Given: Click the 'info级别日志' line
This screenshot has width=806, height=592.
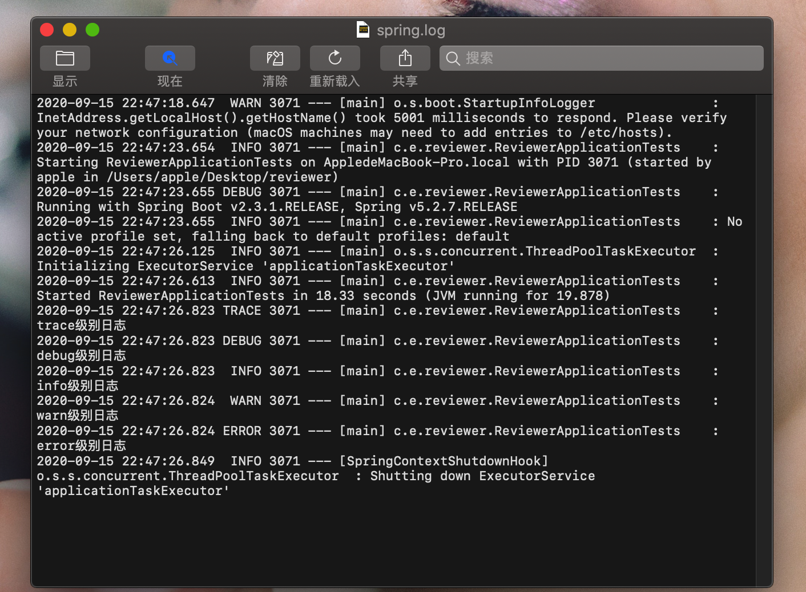Looking at the screenshot, I should pyautogui.click(x=78, y=386).
